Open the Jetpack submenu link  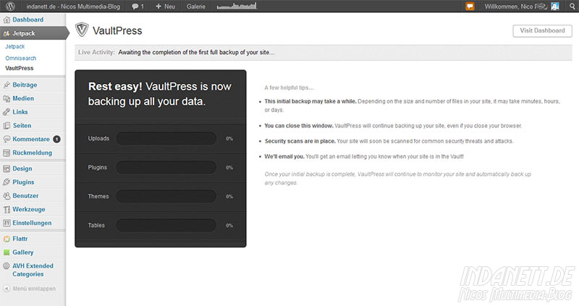click(x=14, y=46)
